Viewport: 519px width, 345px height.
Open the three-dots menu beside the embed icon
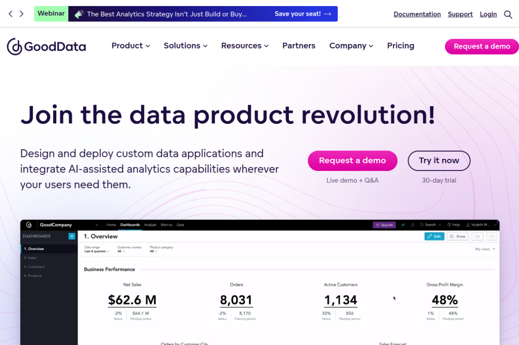click(x=492, y=236)
